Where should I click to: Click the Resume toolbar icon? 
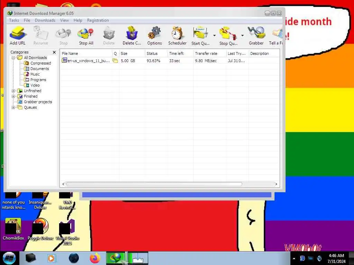tap(41, 36)
